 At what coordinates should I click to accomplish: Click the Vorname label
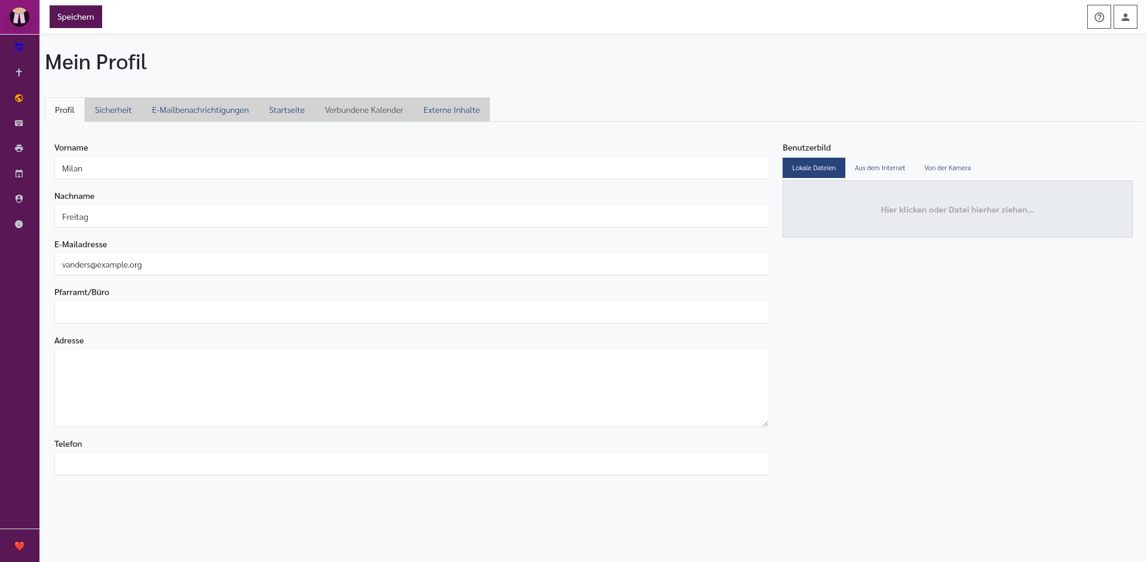(71, 148)
